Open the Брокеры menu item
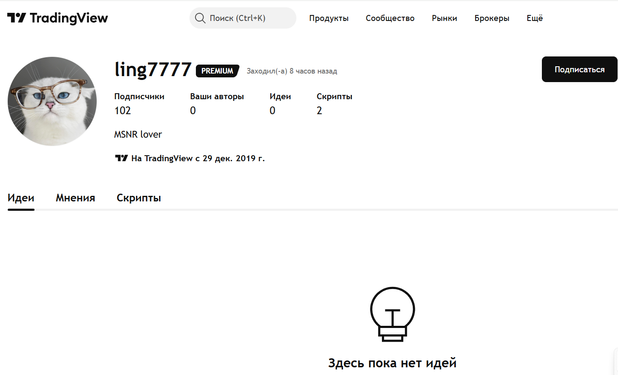The width and height of the screenshot is (618, 375). click(491, 18)
